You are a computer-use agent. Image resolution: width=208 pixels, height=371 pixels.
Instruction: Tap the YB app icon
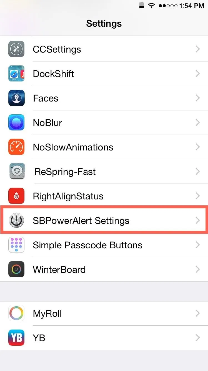pos(16,338)
